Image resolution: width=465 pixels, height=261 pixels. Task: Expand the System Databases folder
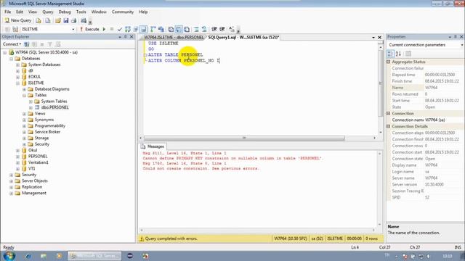click(17, 65)
